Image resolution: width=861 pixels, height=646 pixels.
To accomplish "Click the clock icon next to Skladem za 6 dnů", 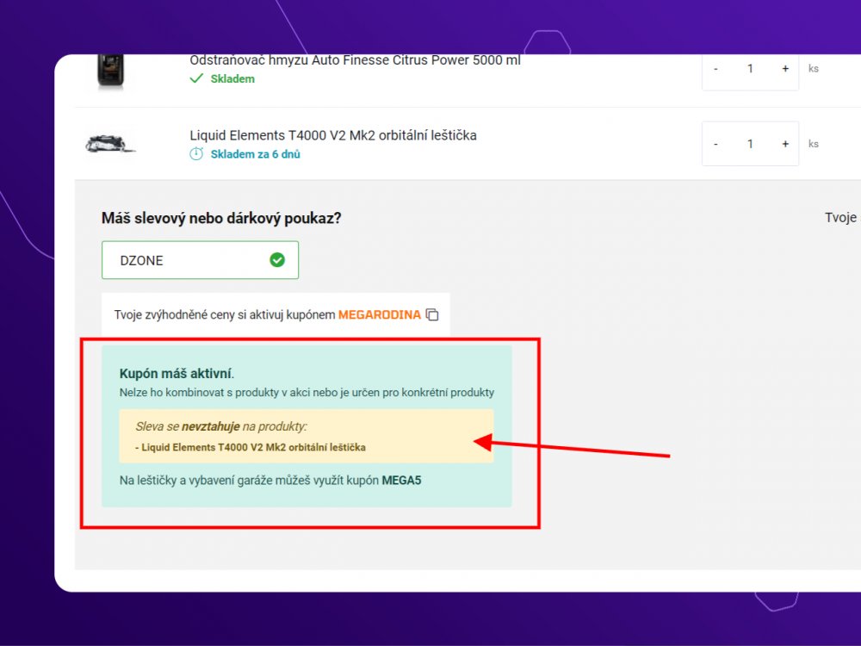I will point(196,154).
